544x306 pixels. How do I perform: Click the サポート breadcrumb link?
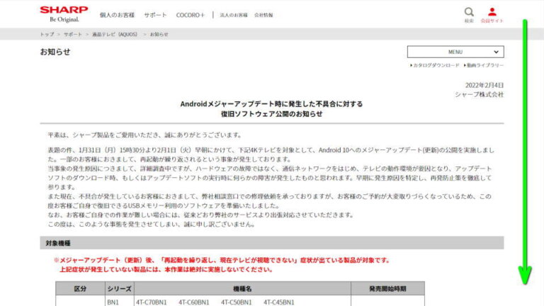click(x=73, y=34)
